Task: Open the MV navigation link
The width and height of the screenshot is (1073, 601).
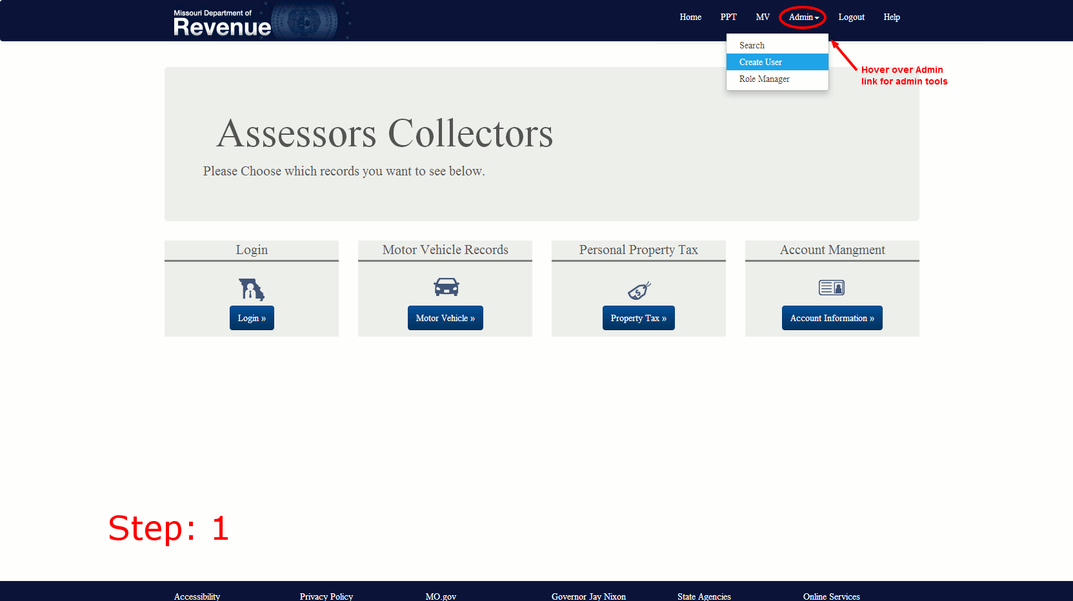Action: coord(762,17)
